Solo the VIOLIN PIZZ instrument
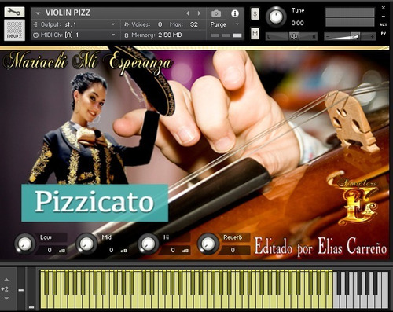Image resolution: width=393 pixels, height=312 pixels. click(x=255, y=13)
